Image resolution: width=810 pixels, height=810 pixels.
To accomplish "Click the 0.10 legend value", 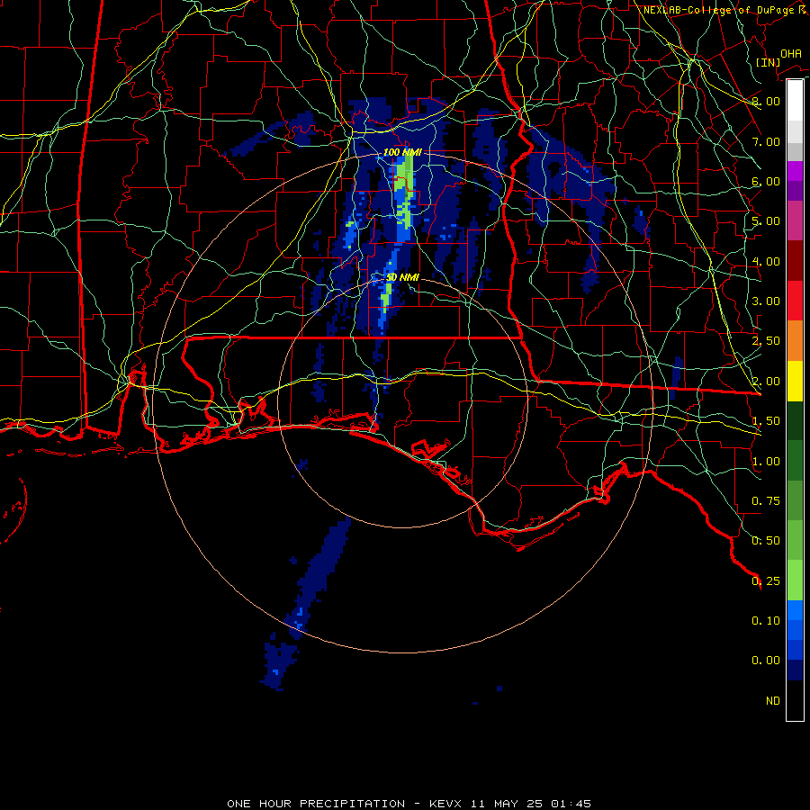I will 766,621.
